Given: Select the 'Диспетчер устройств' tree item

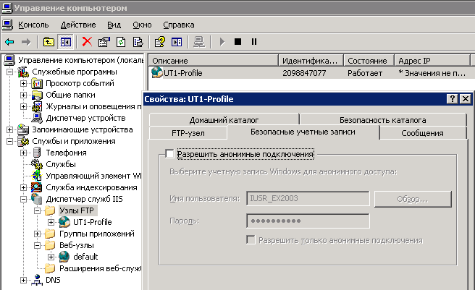Looking at the screenshot, I should coord(85,118).
